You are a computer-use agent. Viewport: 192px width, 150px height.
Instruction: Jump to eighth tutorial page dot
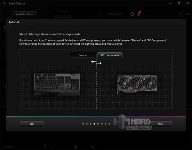click(x=109, y=124)
